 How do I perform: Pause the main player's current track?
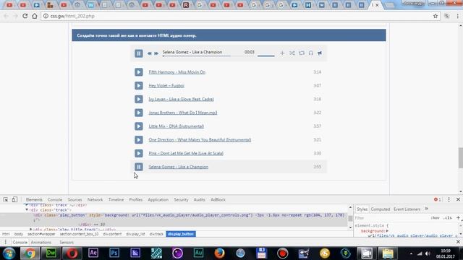click(138, 53)
